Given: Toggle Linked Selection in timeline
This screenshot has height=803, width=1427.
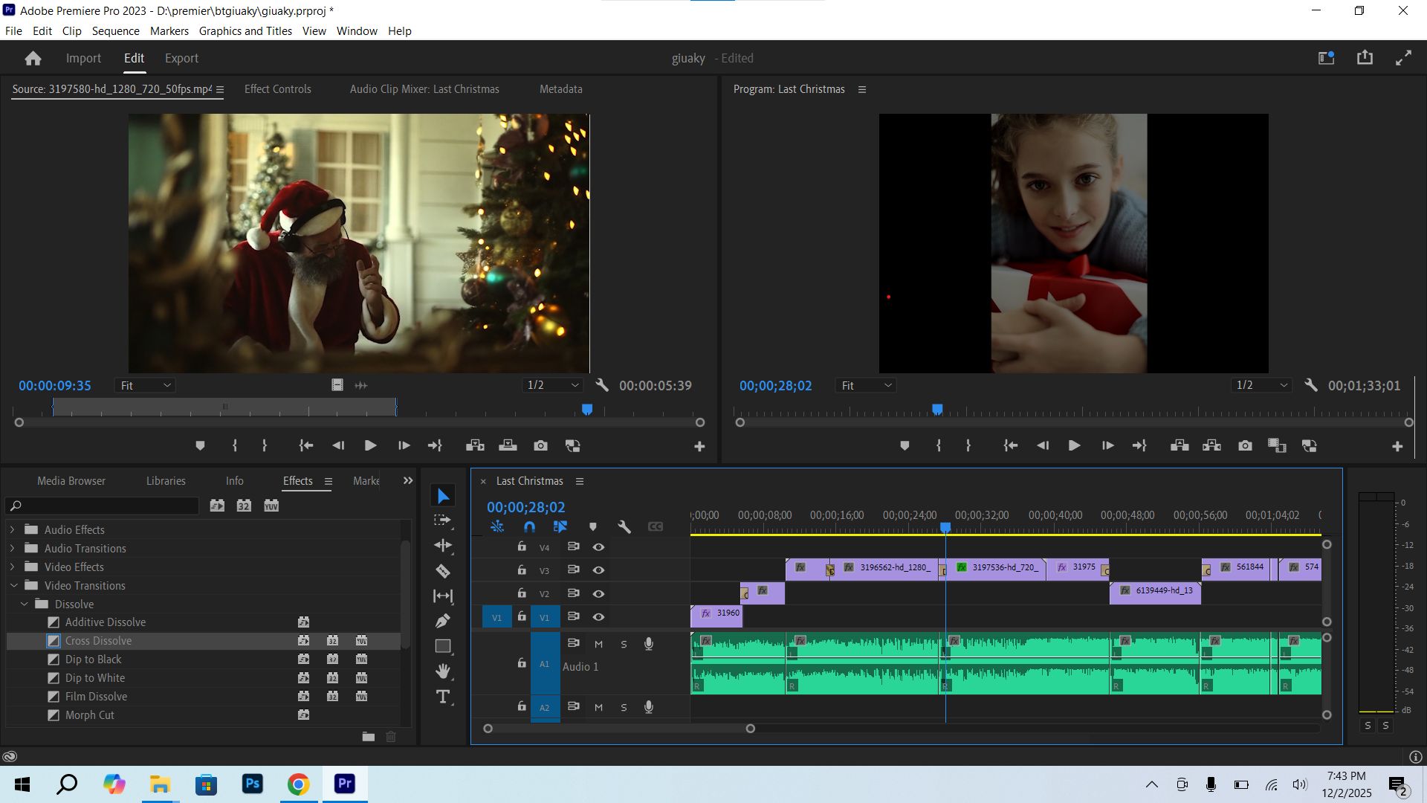Looking at the screenshot, I should pyautogui.click(x=560, y=526).
